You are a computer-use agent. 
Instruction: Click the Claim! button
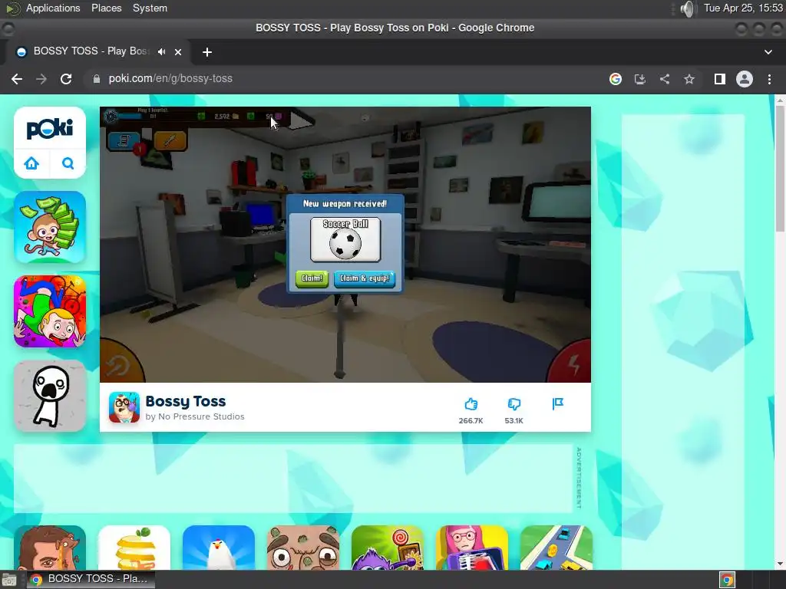point(312,278)
